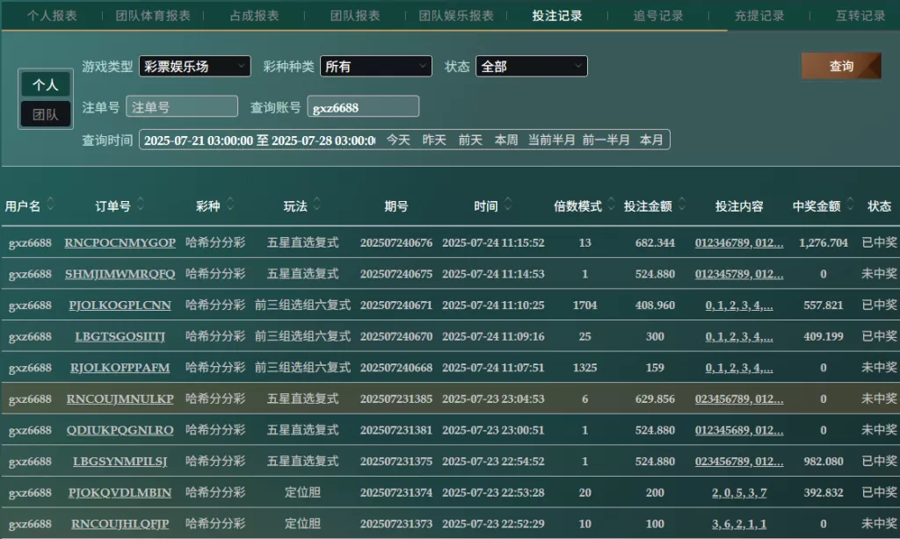Open 团队报表 tab
This screenshot has height=539, width=900.
click(x=355, y=16)
